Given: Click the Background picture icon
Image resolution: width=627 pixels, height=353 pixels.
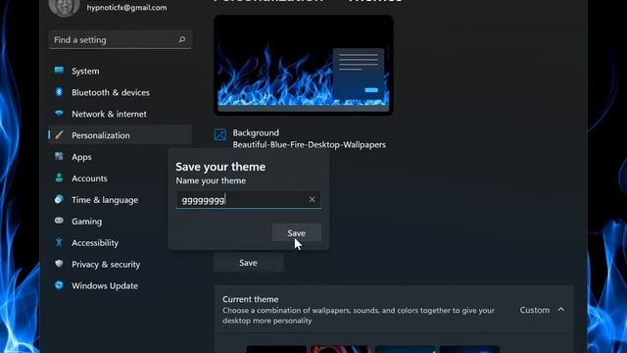Looking at the screenshot, I should point(219,134).
